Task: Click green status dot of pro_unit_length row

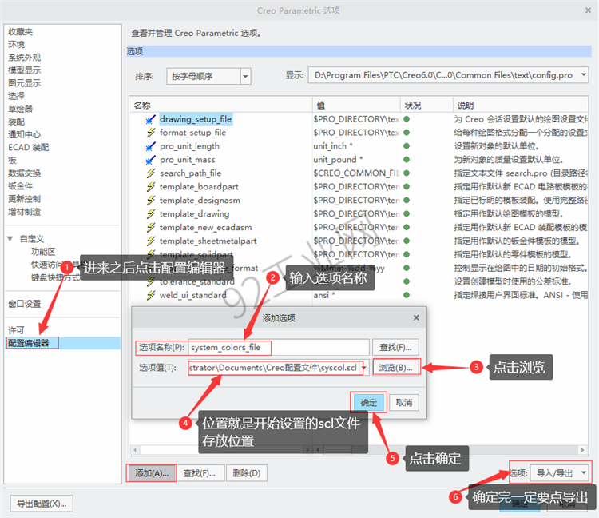Action: 407,146
